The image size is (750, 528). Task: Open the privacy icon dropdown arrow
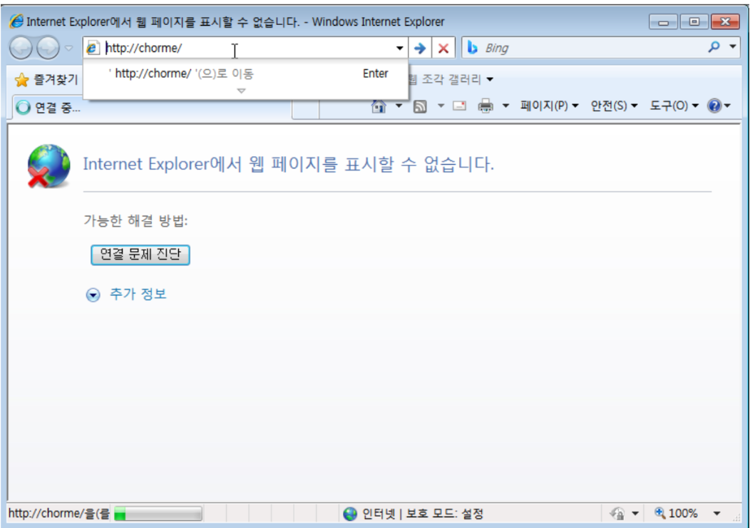tap(635, 514)
